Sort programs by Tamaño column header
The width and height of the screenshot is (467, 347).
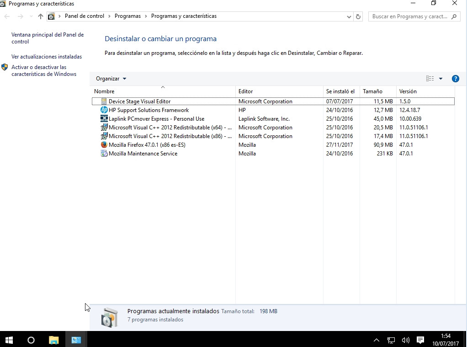[372, 91]
